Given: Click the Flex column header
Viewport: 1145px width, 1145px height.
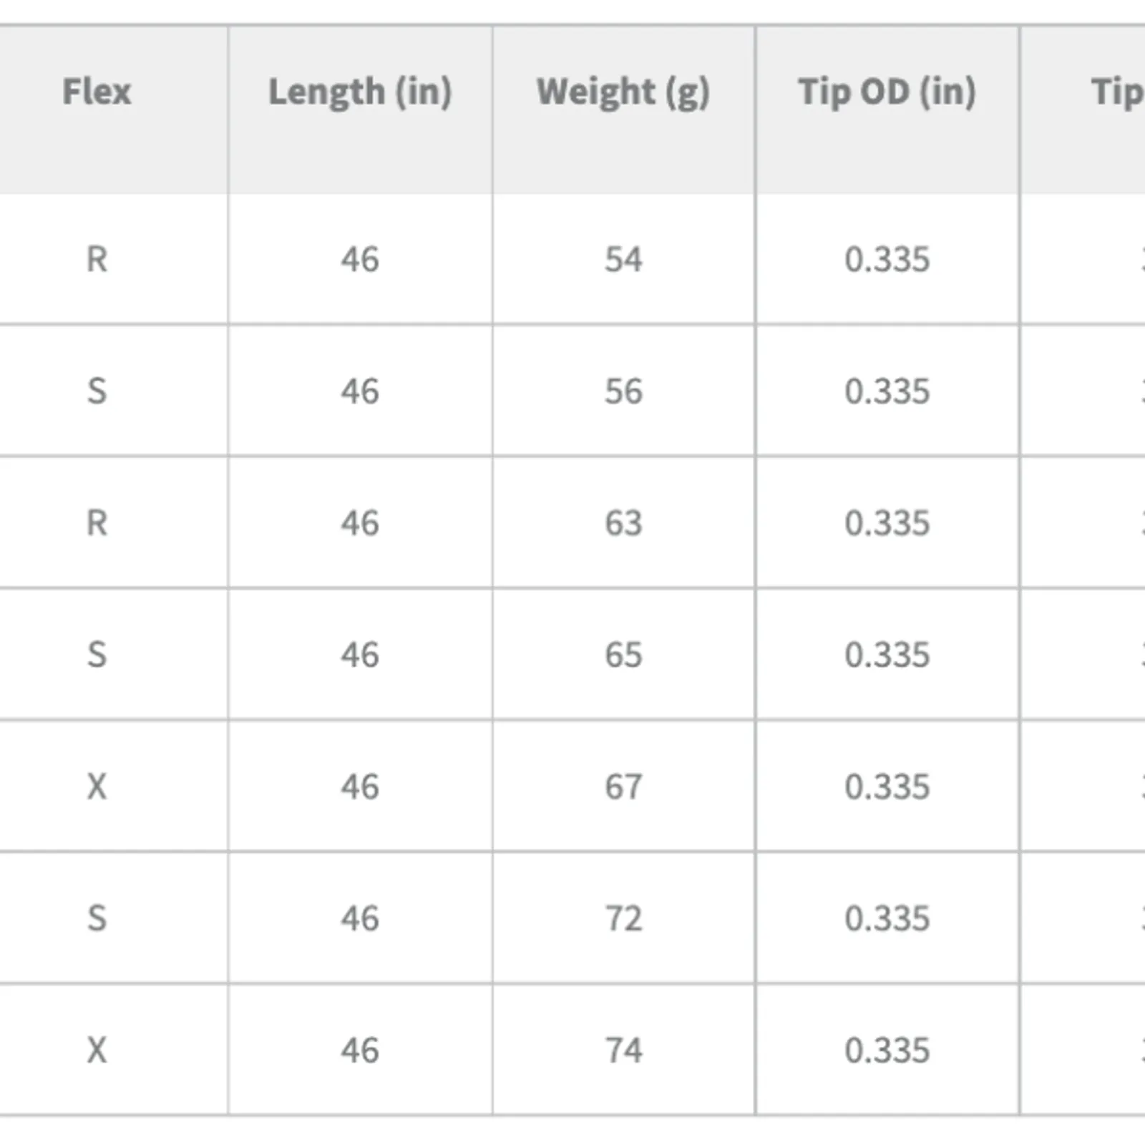Looking at the screenshot, I should coord(97,92).
